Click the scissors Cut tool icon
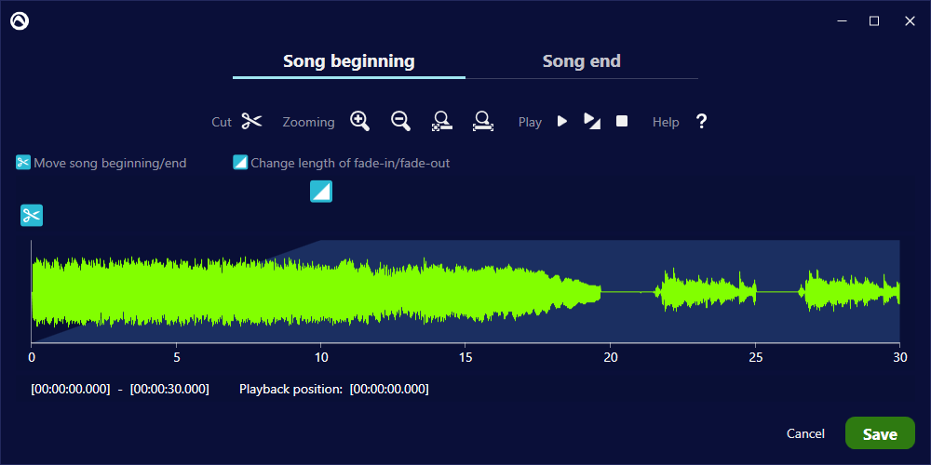Viewport: 931px width, 465px height. click(x=251, y=122)
